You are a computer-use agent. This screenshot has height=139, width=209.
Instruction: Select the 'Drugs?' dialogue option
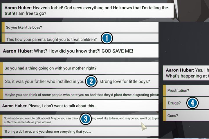(x=174, y=103)
